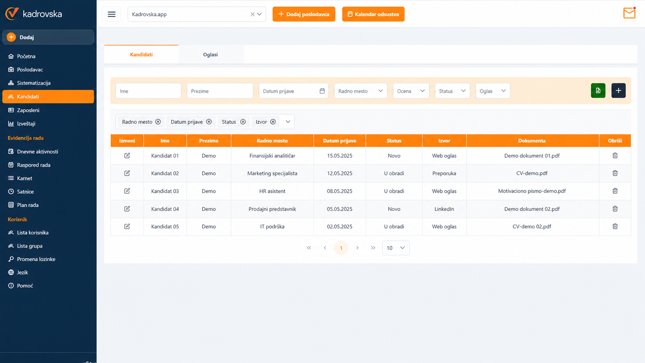This screenshot has height=363, width=645.
Task: Edit the Kandidat 01 row
Action: point(127,155)
